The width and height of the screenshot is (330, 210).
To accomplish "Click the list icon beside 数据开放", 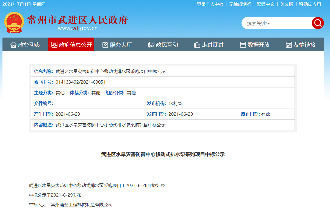I will coord(243,45).
